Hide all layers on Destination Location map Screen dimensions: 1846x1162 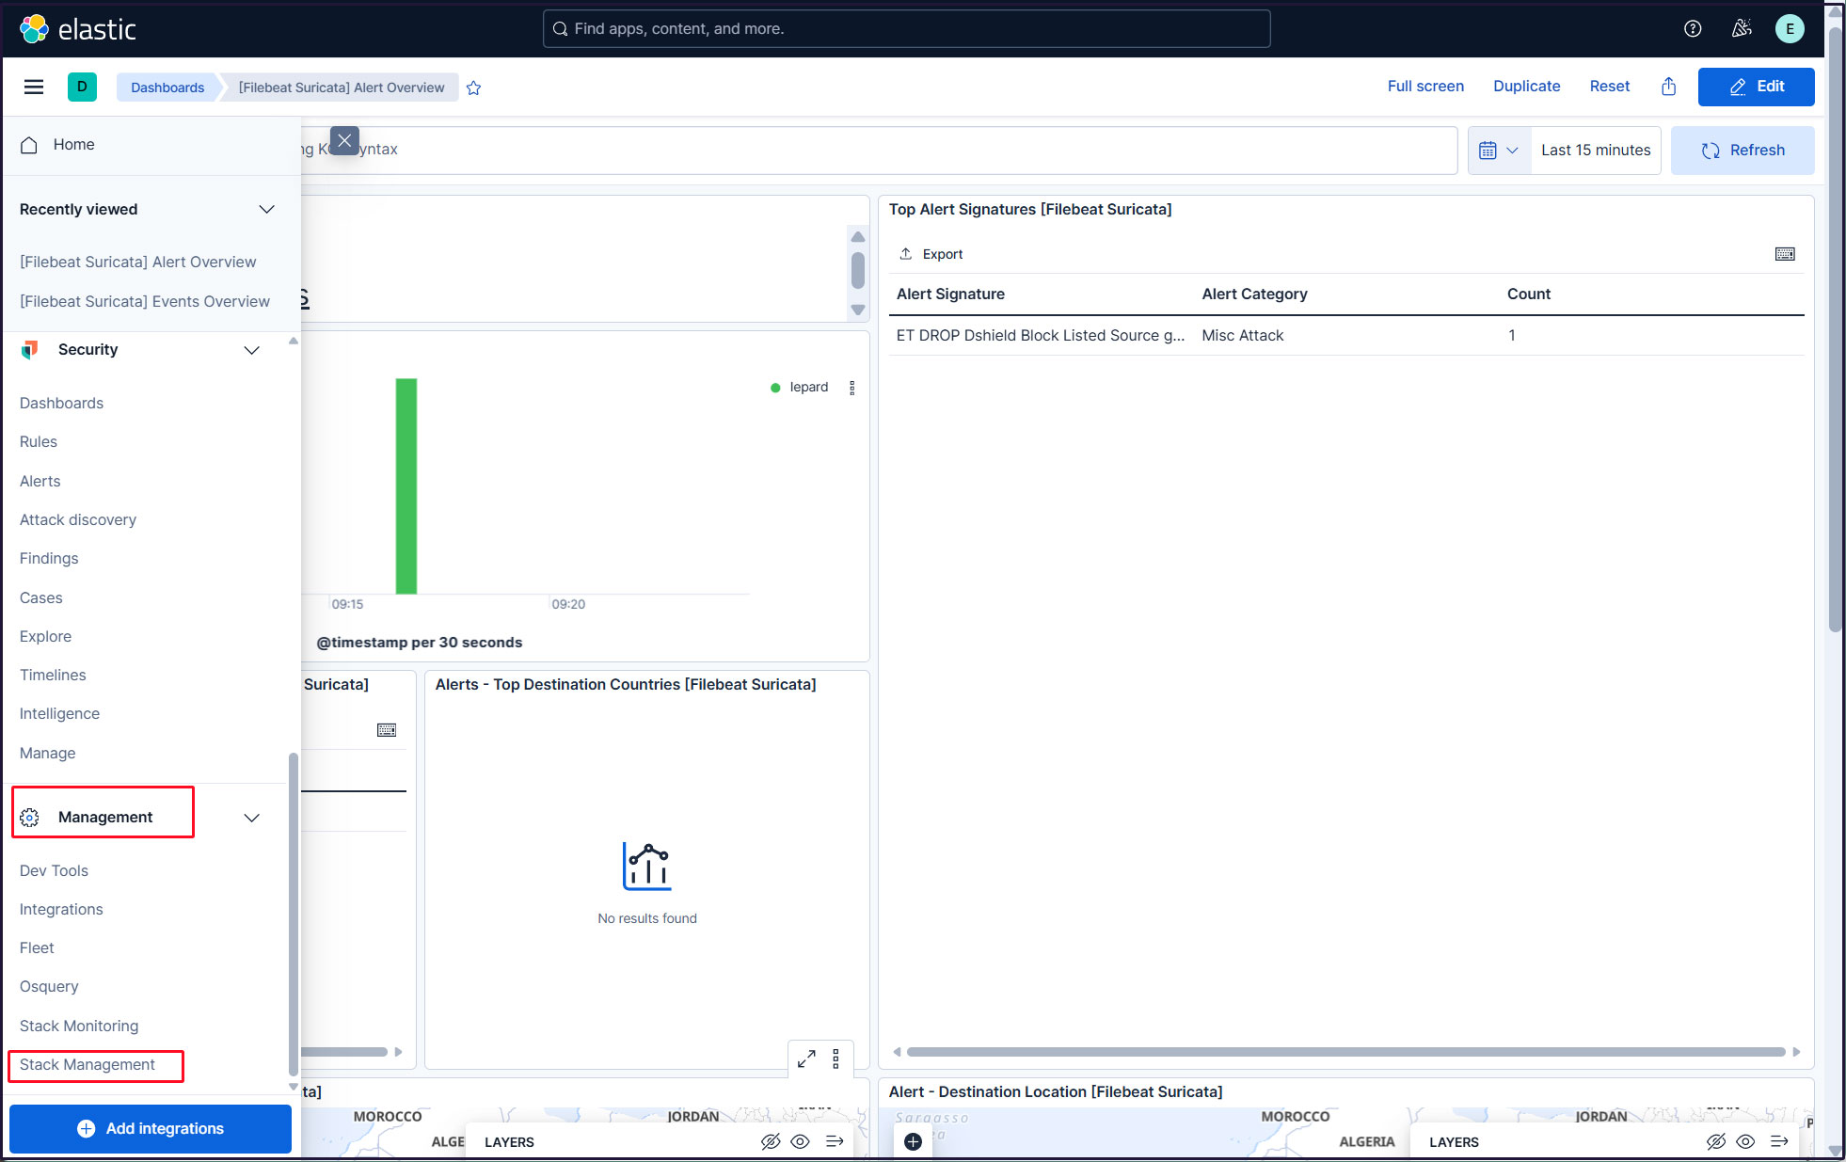click(x=1716, y=1141)
